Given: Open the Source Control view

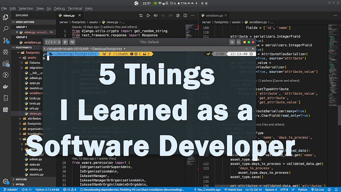Looking at the screenshot, I should click(5, 40).
